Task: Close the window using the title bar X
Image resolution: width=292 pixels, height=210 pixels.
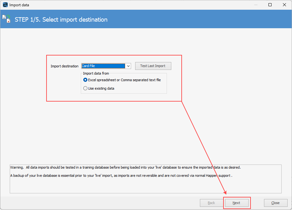Action: (x=284, y=5)
